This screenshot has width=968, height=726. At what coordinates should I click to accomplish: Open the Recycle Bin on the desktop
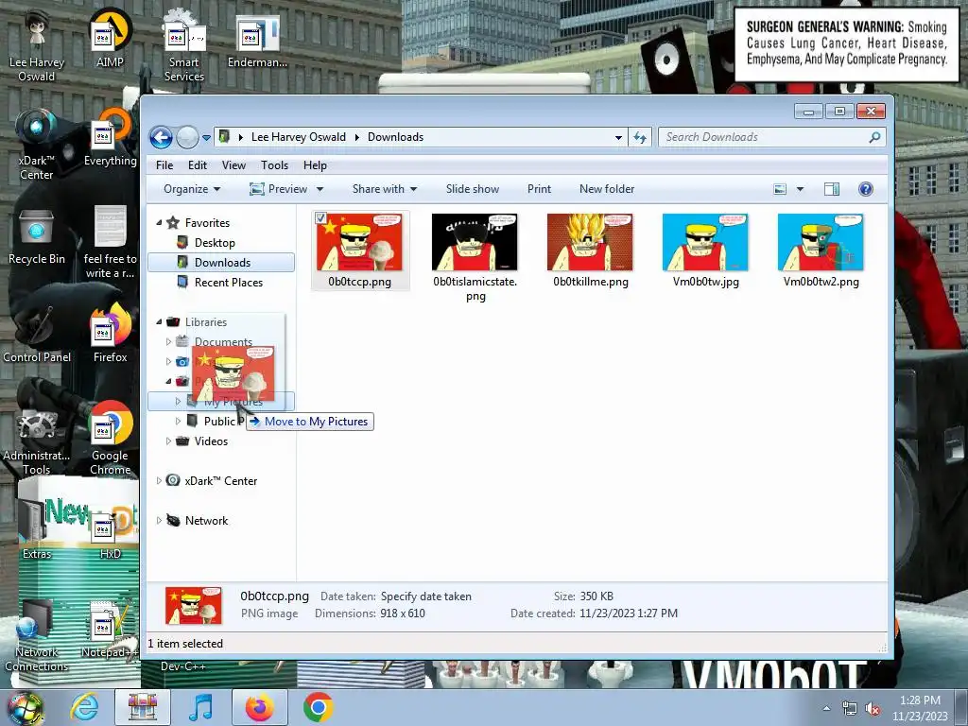[37, 236]
